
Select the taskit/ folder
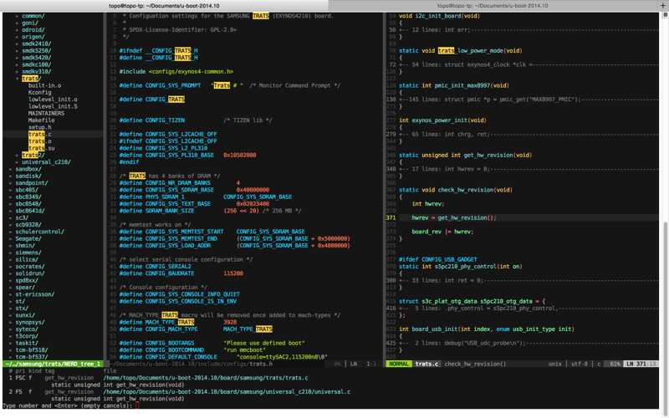[x=27, y=343]
